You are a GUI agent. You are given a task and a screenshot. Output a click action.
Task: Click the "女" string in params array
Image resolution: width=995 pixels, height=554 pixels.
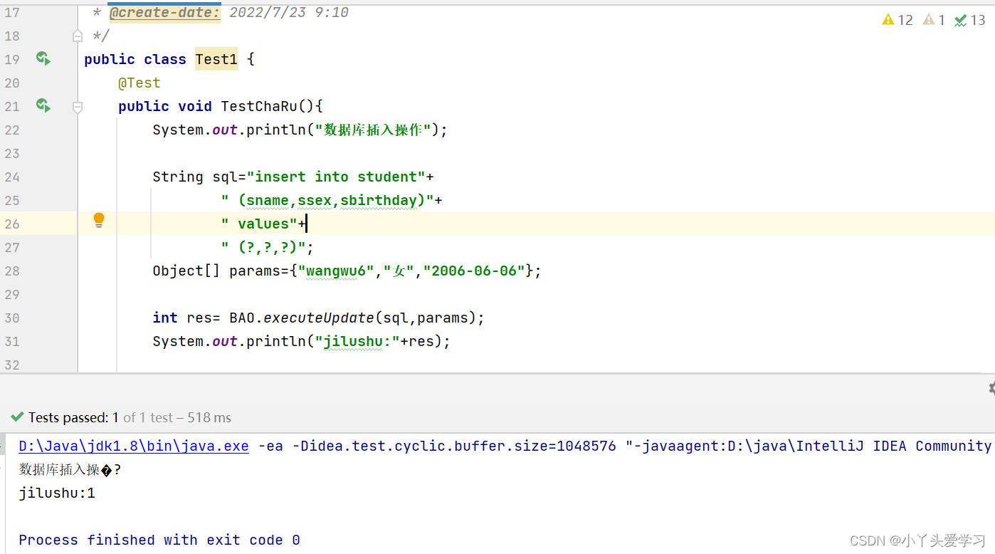tap(399, 271)
